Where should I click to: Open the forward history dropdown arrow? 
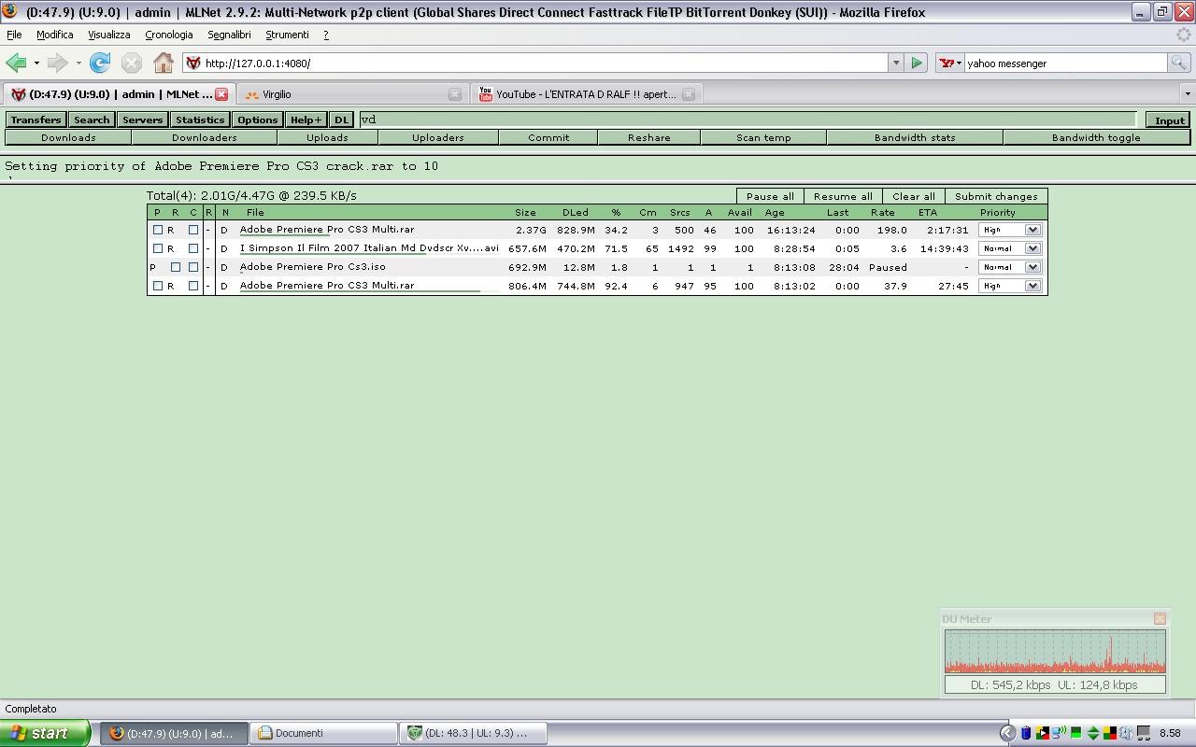point(78,63)
